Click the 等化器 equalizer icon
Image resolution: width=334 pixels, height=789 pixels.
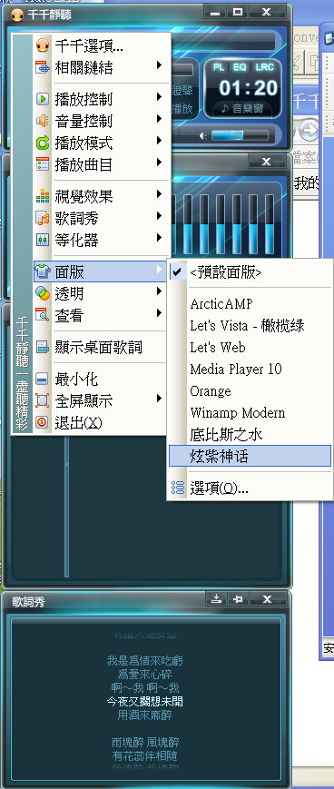43,240
